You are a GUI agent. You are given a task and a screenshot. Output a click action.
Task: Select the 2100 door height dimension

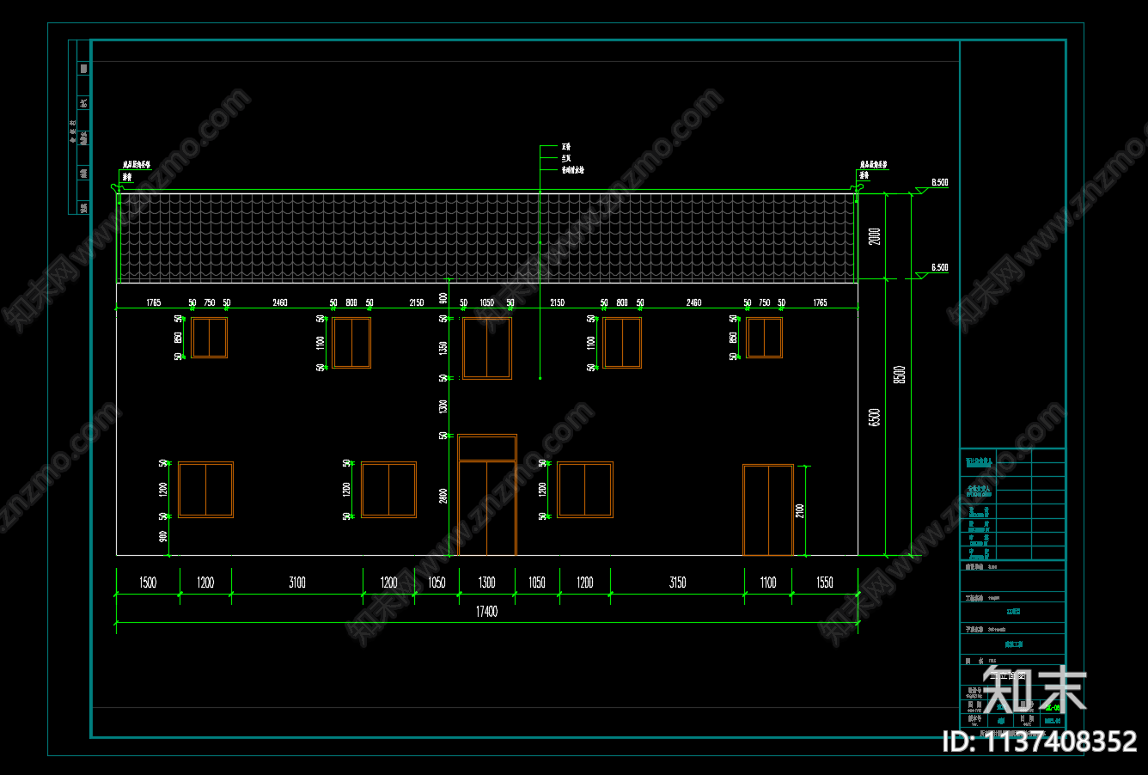tap(800, 510)
